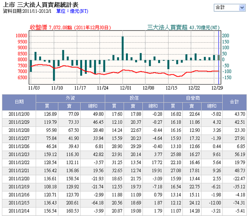Click the 12/22 x-axis date label

[x=194, y=88]
